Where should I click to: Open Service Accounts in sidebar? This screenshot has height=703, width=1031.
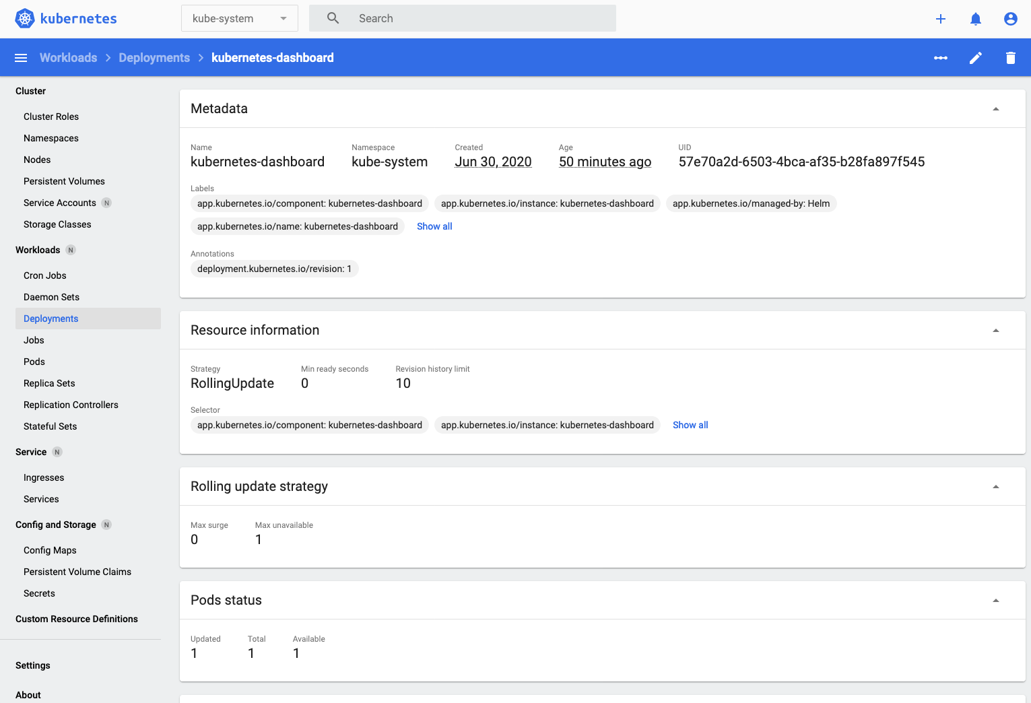click(x=60, y=203)
